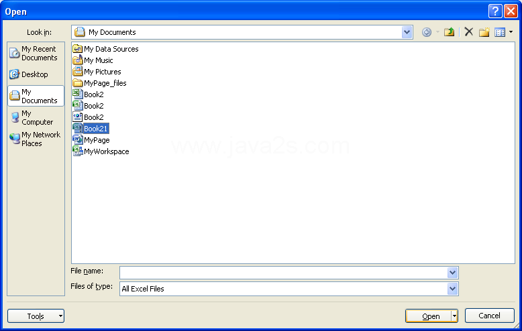Expand the Files of type dropdown
The width and height of the screenshot is (522, 331).
click(x=452, y=289)
